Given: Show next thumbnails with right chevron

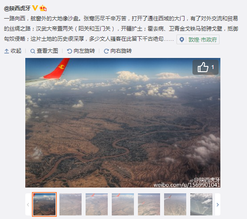Looking at the screenshot, I should pyautogui.click(x=218, y=204).
